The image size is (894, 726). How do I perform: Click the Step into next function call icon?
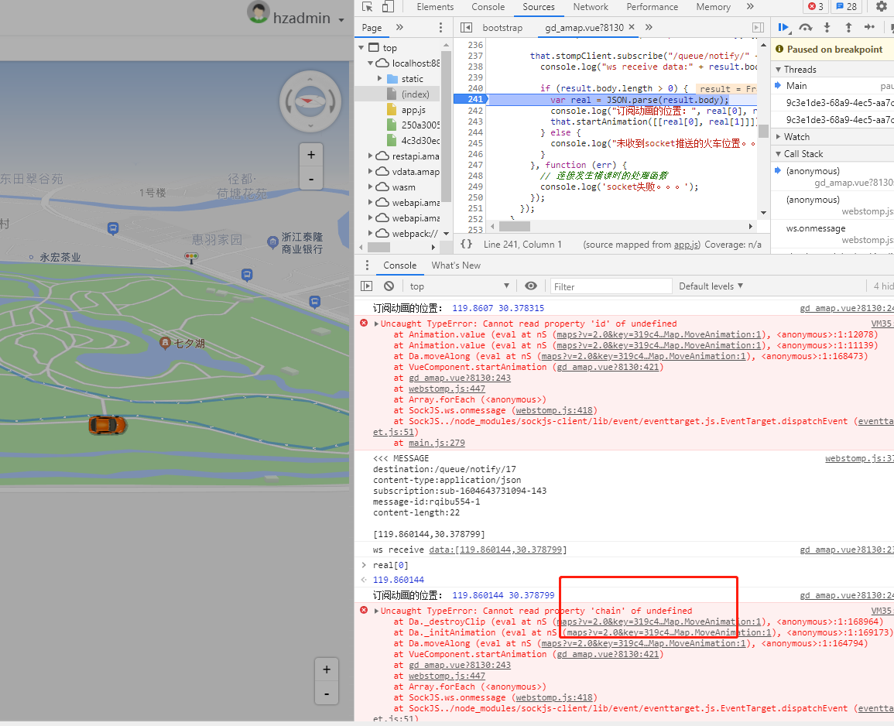(827, 27)
